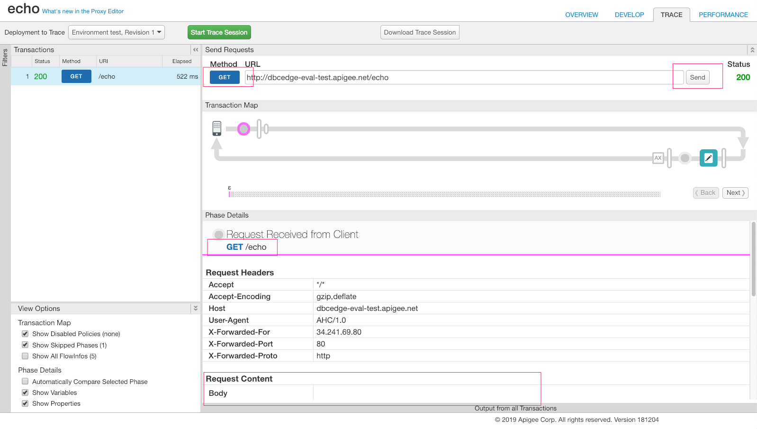Click the GET badge in transaction row
This screenshot has width=757, height=429.
[x=76, y=76]
